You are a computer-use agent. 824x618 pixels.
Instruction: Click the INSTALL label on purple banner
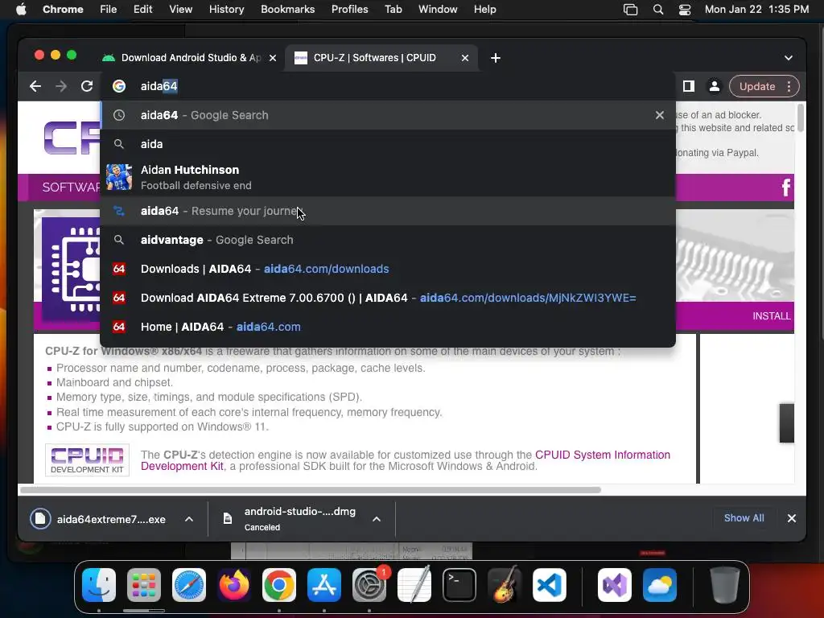[771, 315]
